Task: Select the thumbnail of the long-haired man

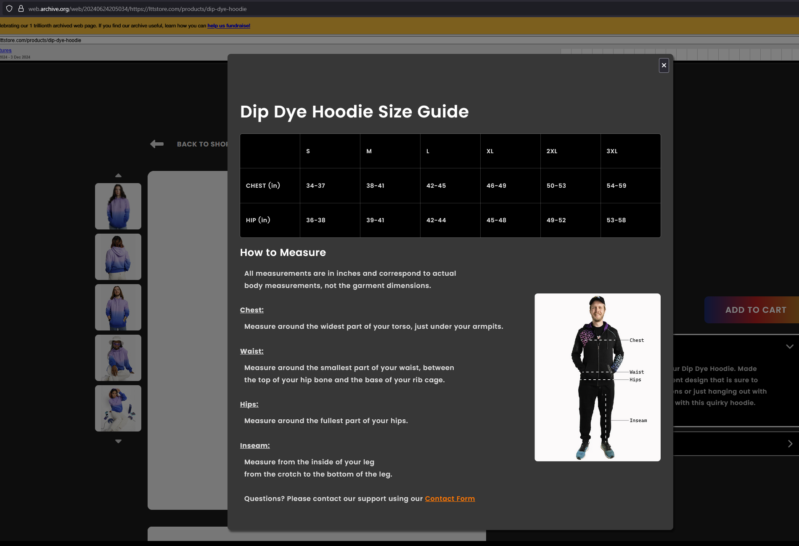Action: (118, 307)
